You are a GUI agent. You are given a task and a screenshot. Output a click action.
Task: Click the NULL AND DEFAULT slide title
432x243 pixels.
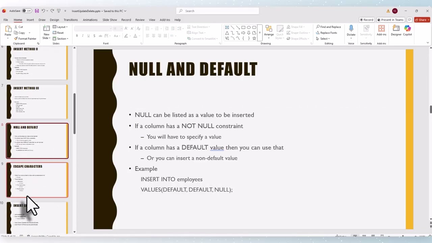click(193, 69)
